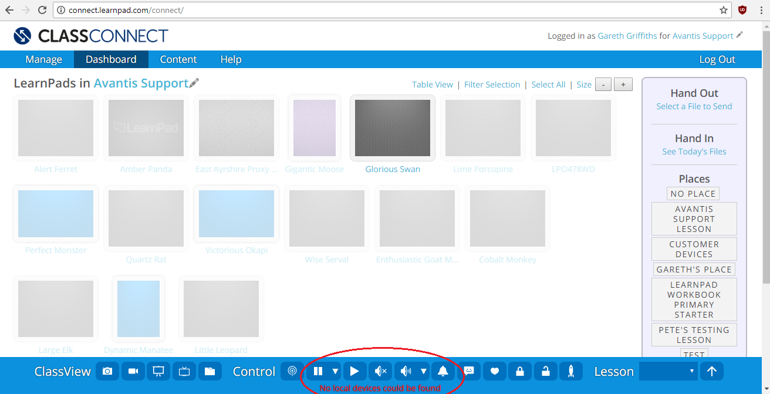
Task: Select the LPO478WD device thumbnail
Action: pos(573,128)
